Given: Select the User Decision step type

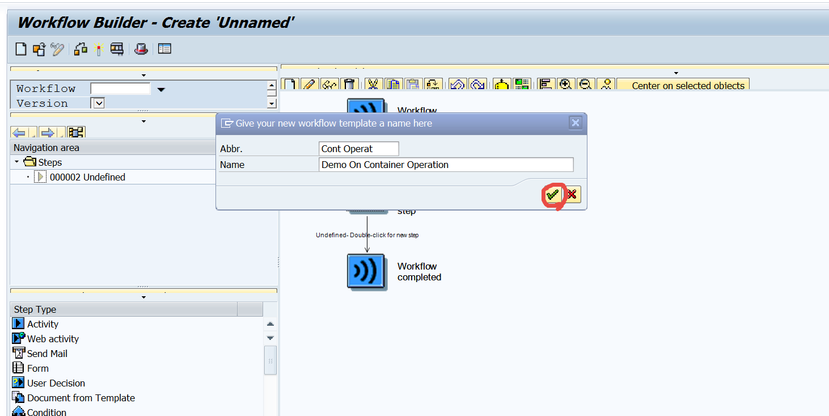Looking at the screenshot, I should point(54,383).
